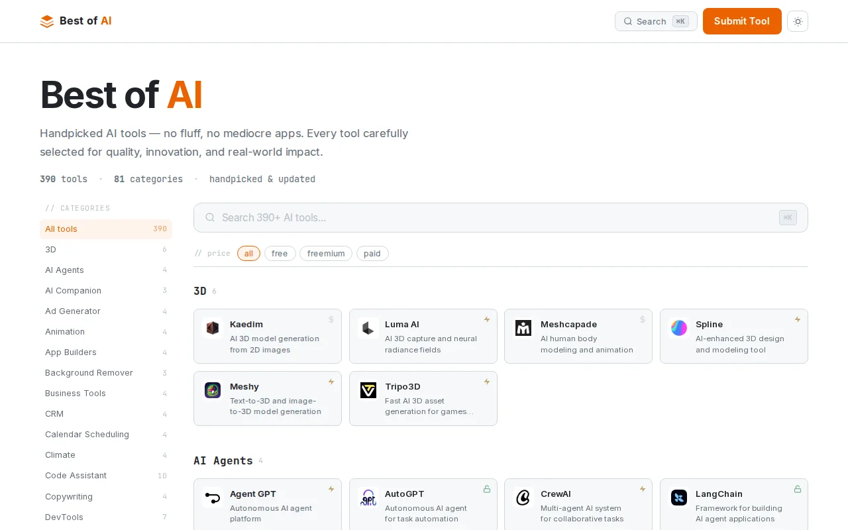
Task: Click the Agent GPT logo icon
Action: pyautogui.click(x=213, y=498)
